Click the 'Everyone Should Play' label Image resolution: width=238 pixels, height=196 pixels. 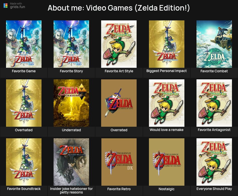point(214,189)
